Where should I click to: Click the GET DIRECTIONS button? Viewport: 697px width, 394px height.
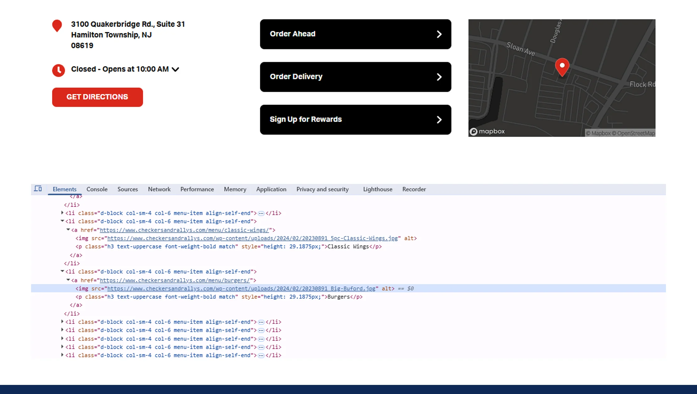coord(97,97)
